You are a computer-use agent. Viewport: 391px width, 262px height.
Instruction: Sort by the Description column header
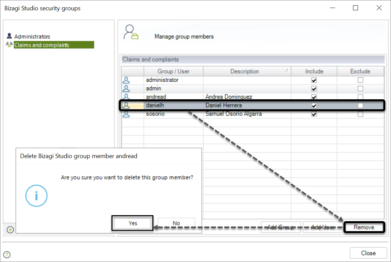coord(247,71)
